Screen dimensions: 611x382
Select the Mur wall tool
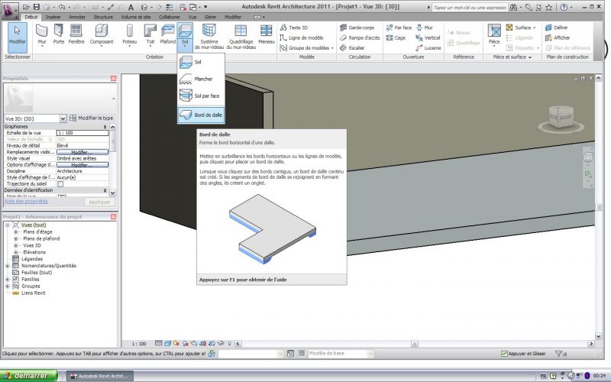point(42,35)
